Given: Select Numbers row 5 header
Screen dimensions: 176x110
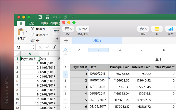Looking at the screenshot, I should click(65, 94).
